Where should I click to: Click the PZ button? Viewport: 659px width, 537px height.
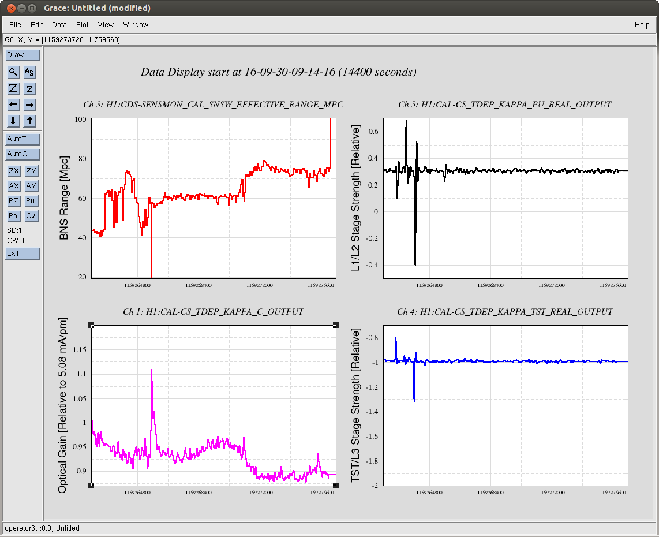(14, 201)
